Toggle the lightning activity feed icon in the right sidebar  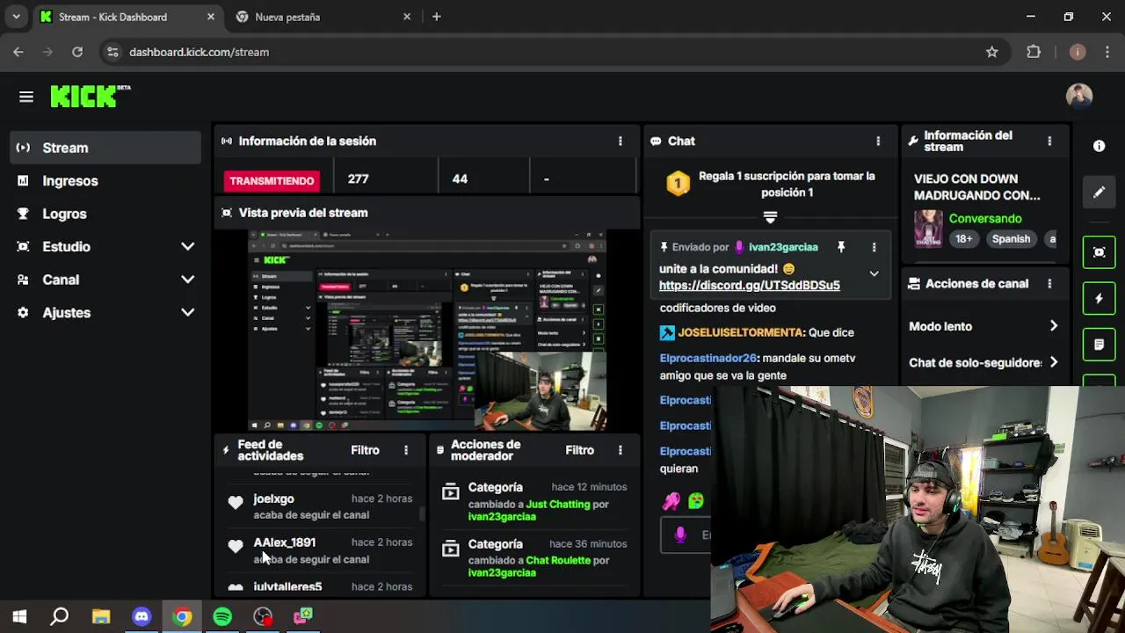[x=1099, y=299]
